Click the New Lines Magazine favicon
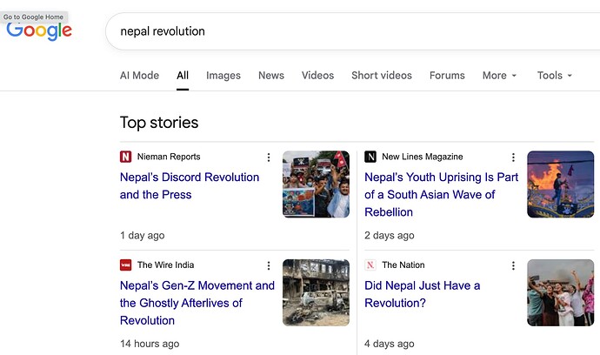The width and height of the screenshot is (600, 355). pos(370,157)
